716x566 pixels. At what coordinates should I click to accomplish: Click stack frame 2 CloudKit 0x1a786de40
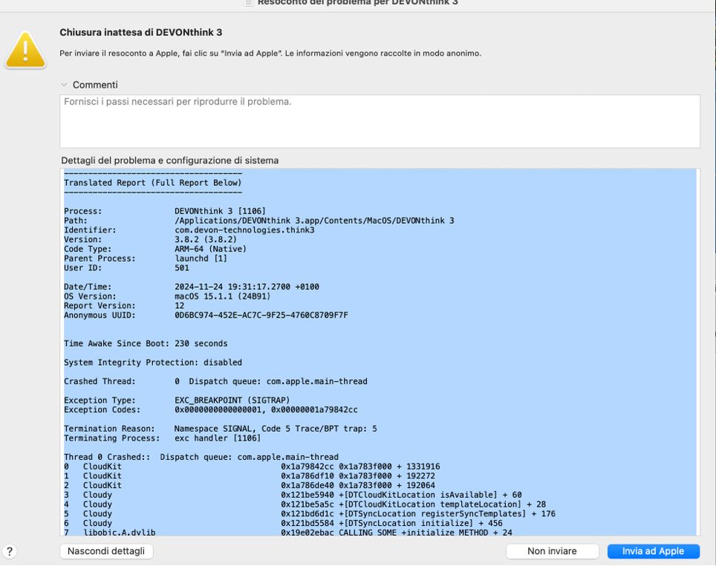(250, 486)
